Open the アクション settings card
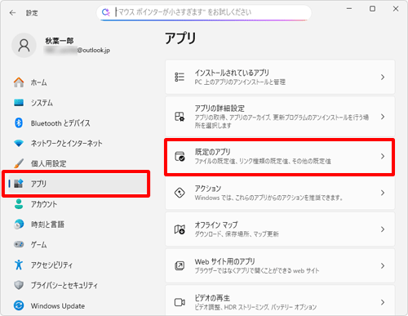 click(x=280, y=193)
